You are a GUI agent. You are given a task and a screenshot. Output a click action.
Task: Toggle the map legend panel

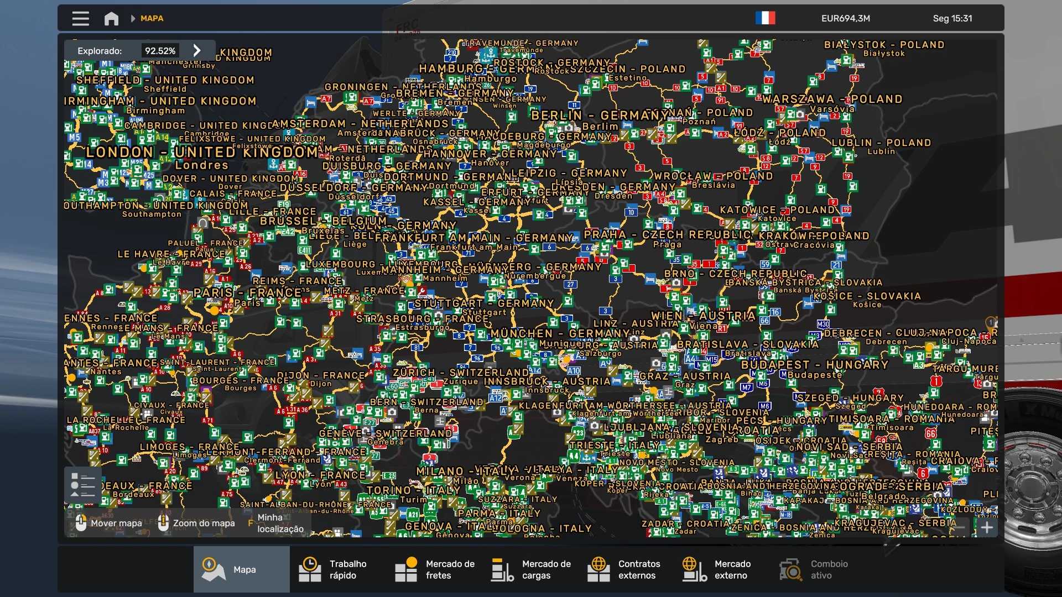tap(82, 485)
